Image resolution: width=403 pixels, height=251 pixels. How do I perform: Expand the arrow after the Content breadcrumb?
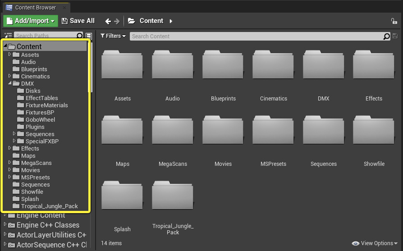pyautogui.click(x=171, y=21)
